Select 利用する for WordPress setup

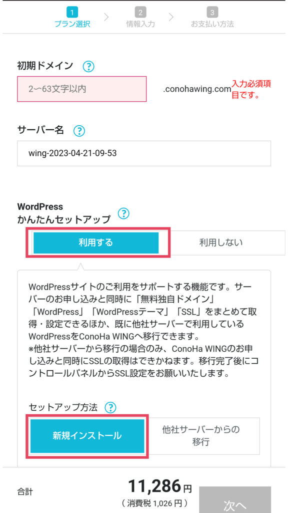click(x=96, y=243)
